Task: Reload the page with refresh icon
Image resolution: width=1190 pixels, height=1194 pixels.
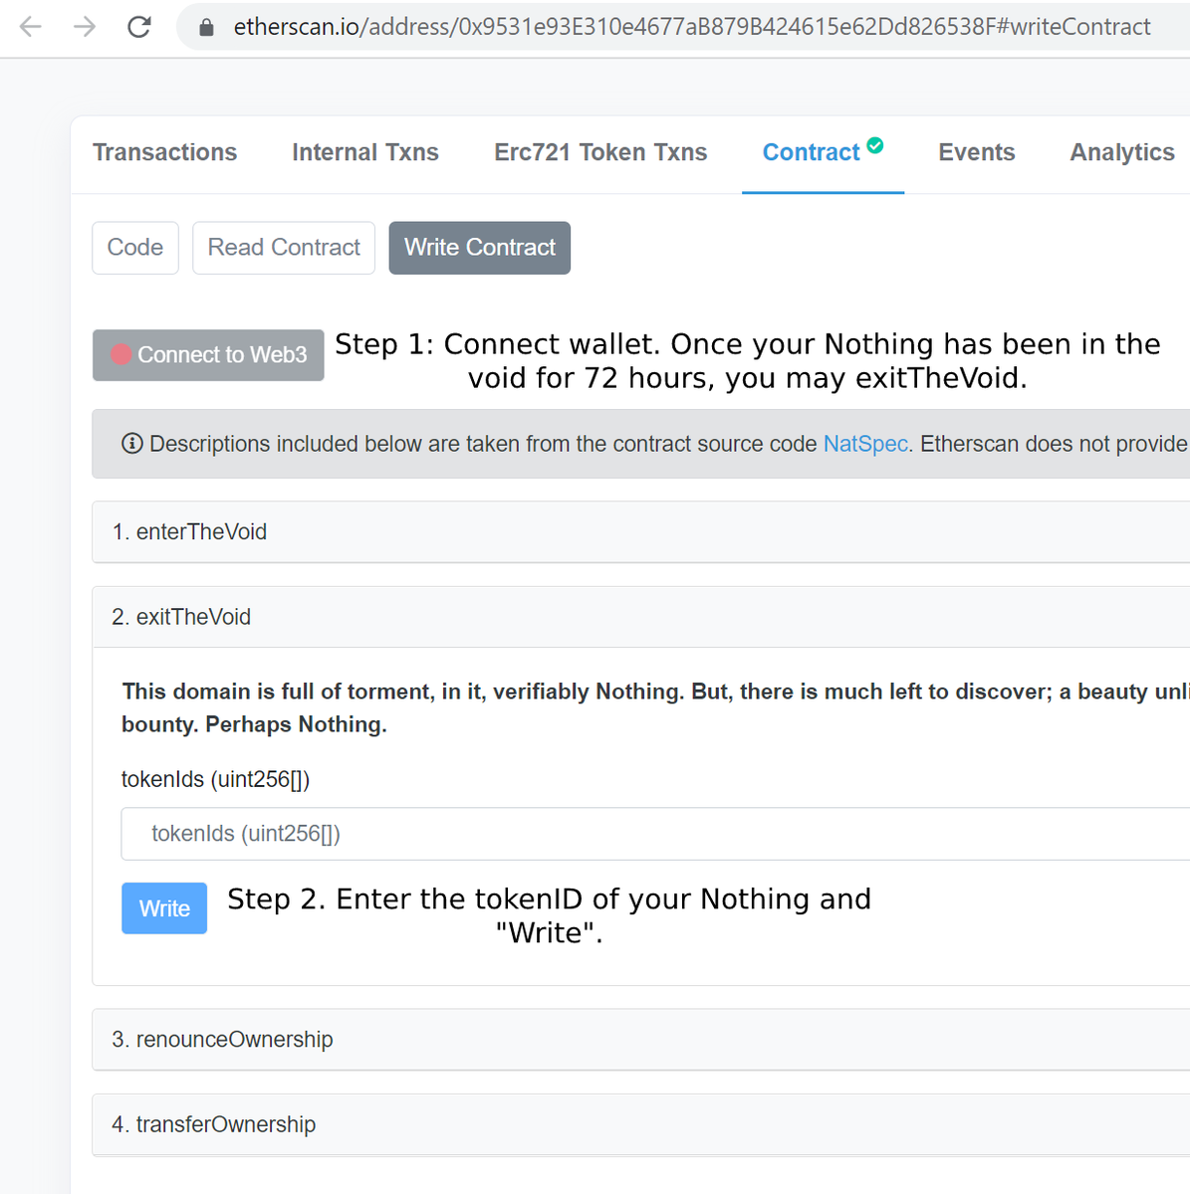Action: click(139, 27)
